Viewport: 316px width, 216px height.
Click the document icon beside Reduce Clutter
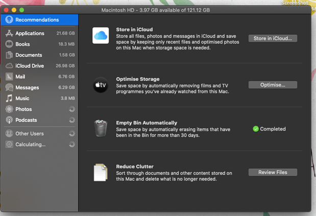pos(101,173)
